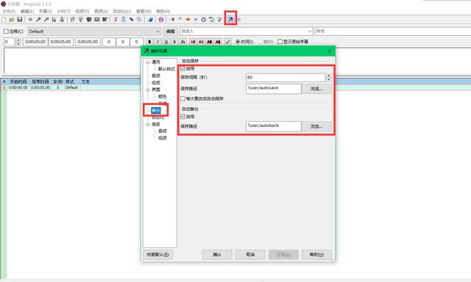
Task: Click Snap end to video icon
Action: pos(80,20)
